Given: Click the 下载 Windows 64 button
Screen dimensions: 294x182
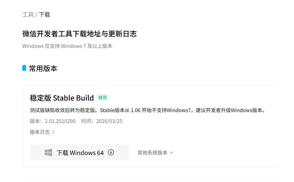Looking at the screenshot, I should click(79, 153).
